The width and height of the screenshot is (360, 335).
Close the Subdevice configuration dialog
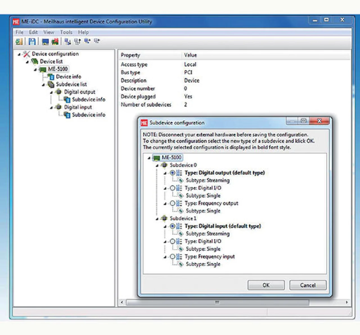pyautogui.click(x=319, y=121)
